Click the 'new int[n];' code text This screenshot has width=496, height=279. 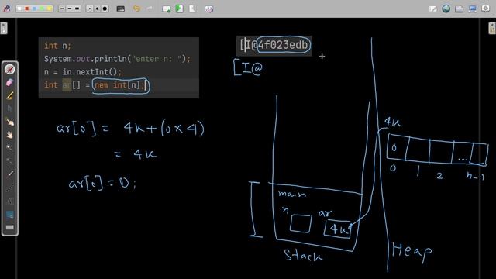point(120,85)
